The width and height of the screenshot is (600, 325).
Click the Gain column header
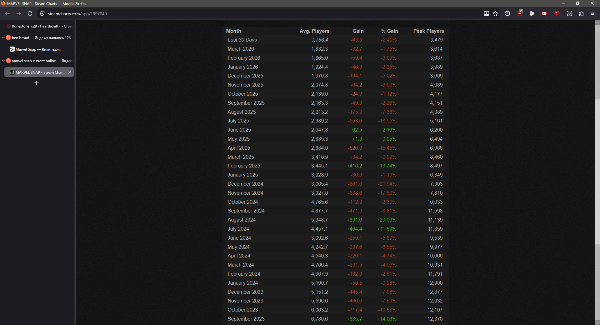point(358,31)
